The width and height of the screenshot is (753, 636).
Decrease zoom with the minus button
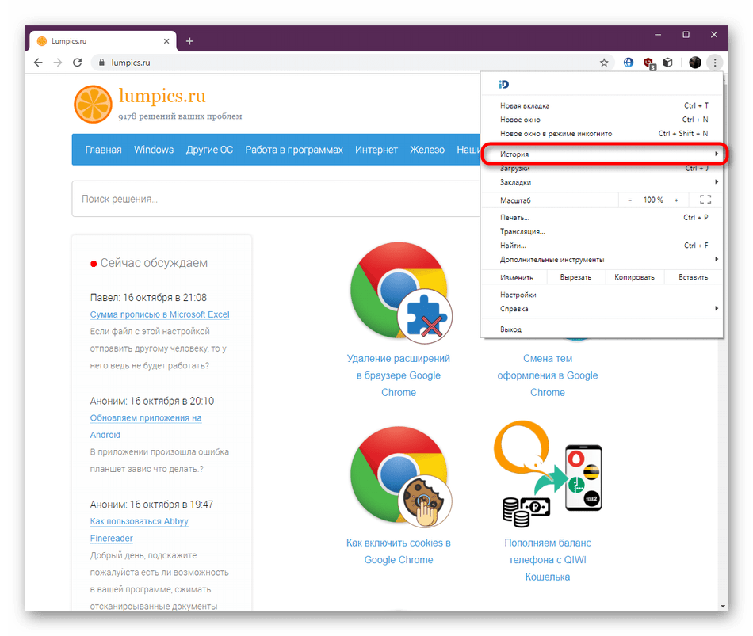click(x=629, y=200)
